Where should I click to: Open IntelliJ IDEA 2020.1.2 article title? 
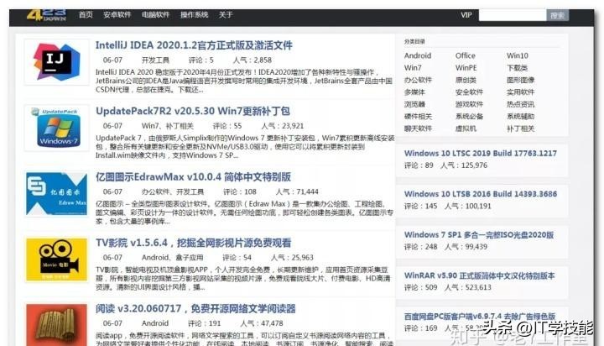click(x=194, y=45)
